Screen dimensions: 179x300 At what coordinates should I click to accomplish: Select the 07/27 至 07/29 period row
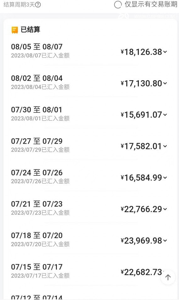click(x=89, y=145)
